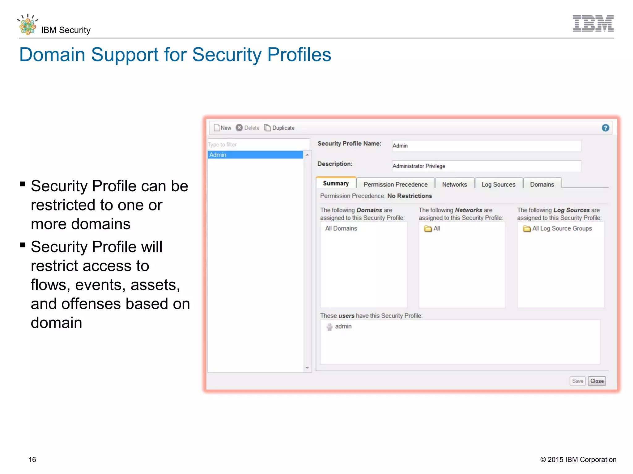Select the All Log Source Groups folder icon
This screenshot has height=474, width=633.
coord(527,229)
